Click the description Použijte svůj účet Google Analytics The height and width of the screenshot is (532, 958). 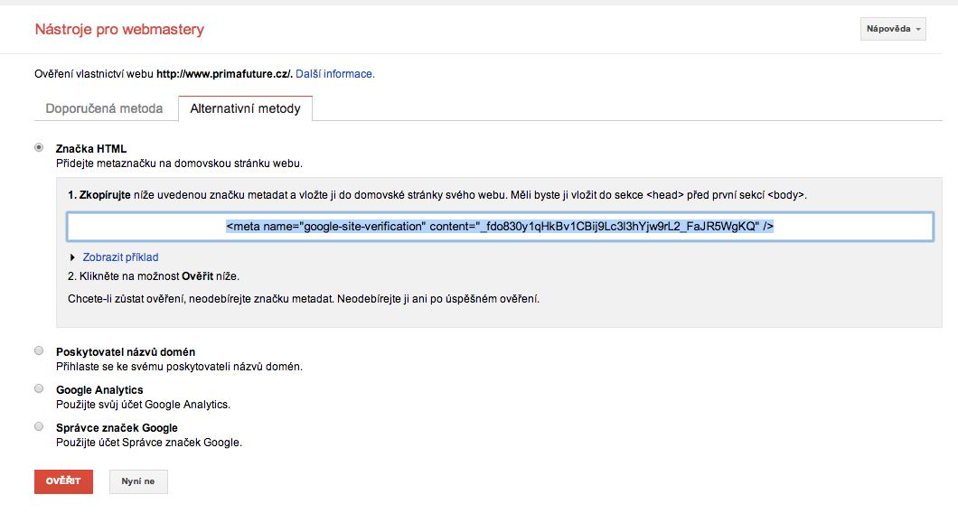[143, 405]
